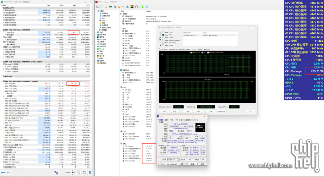Switch to Unified tab in stability test
The image size is (324, 177).
coord(200,49)
